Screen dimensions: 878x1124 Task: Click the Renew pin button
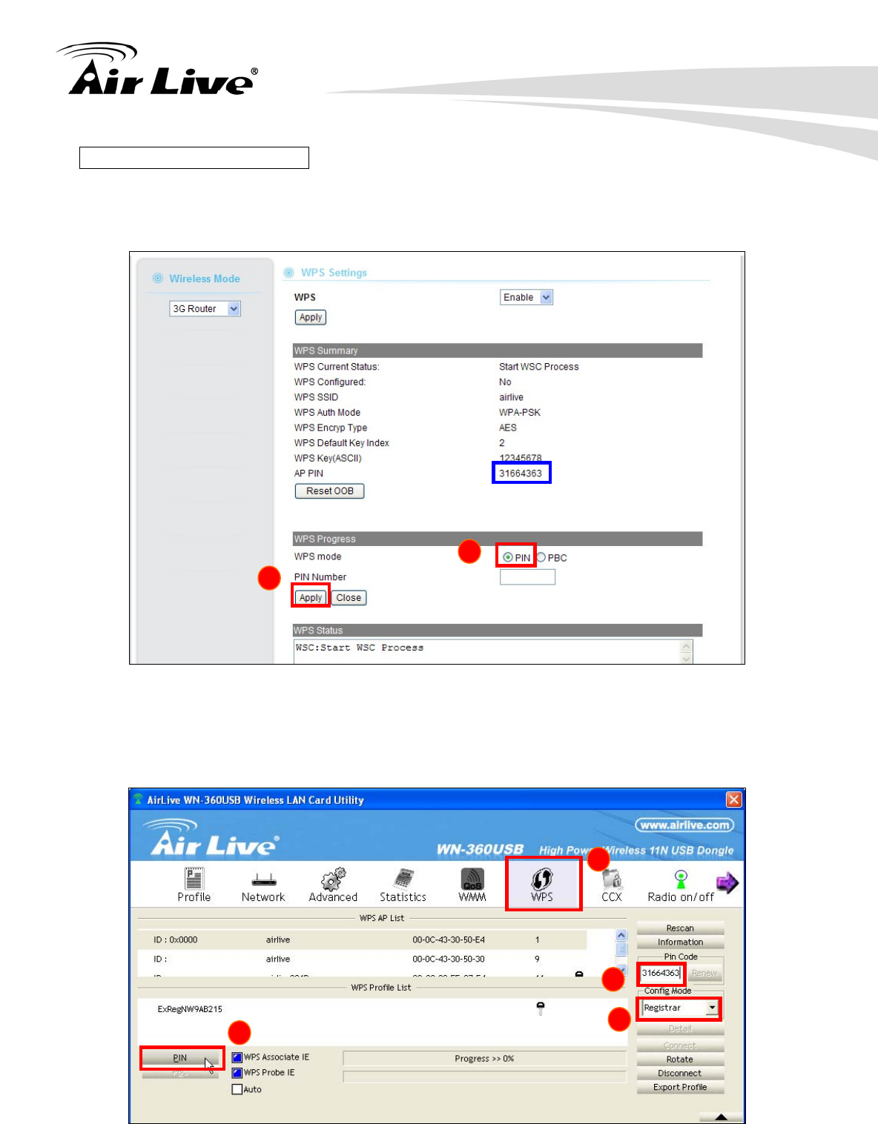pos(704,973)
